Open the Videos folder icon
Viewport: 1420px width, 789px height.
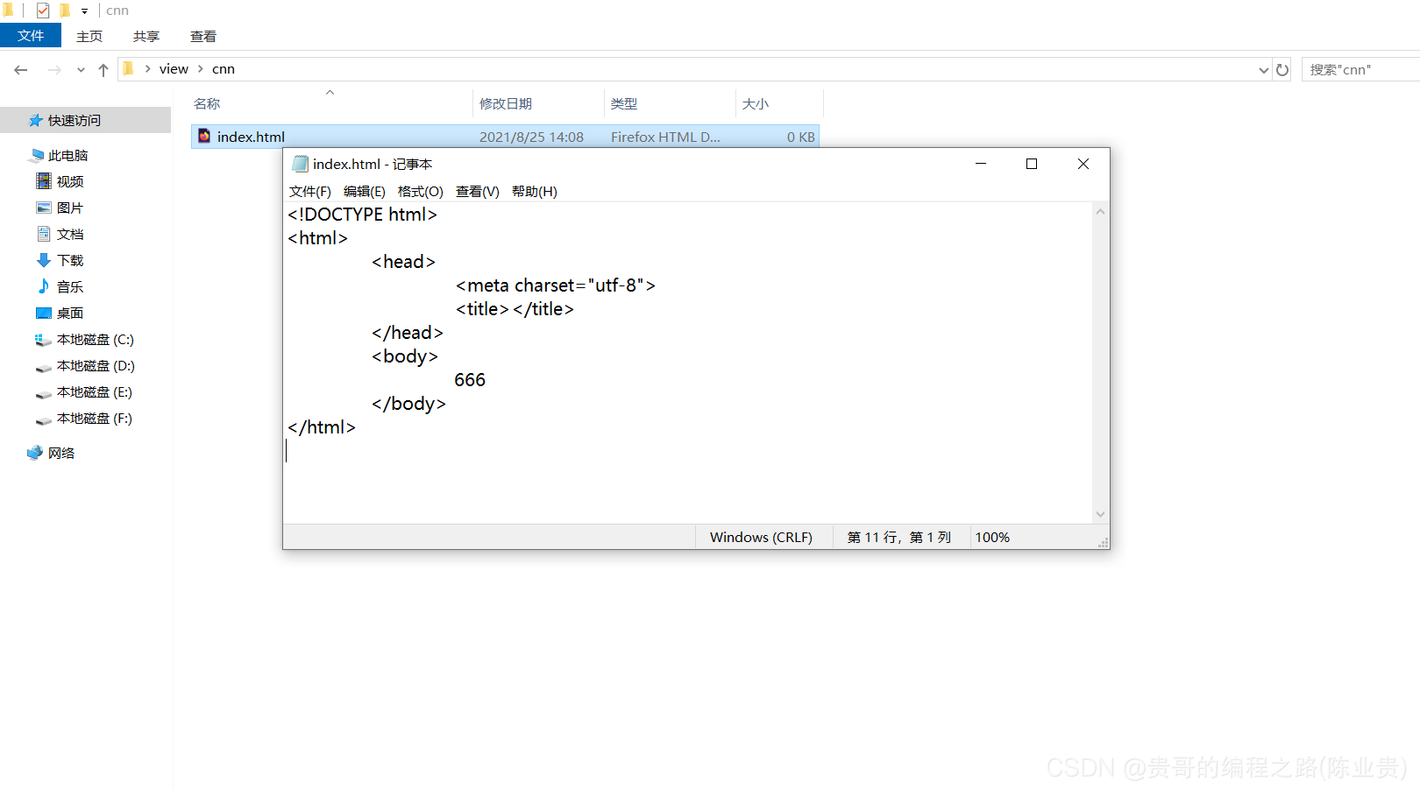(x=44, y=181)
